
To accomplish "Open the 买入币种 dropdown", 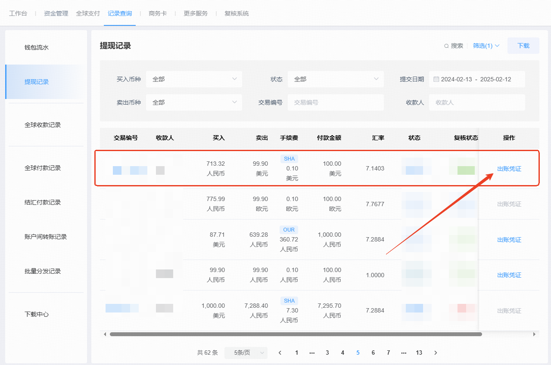I will 194,79.
